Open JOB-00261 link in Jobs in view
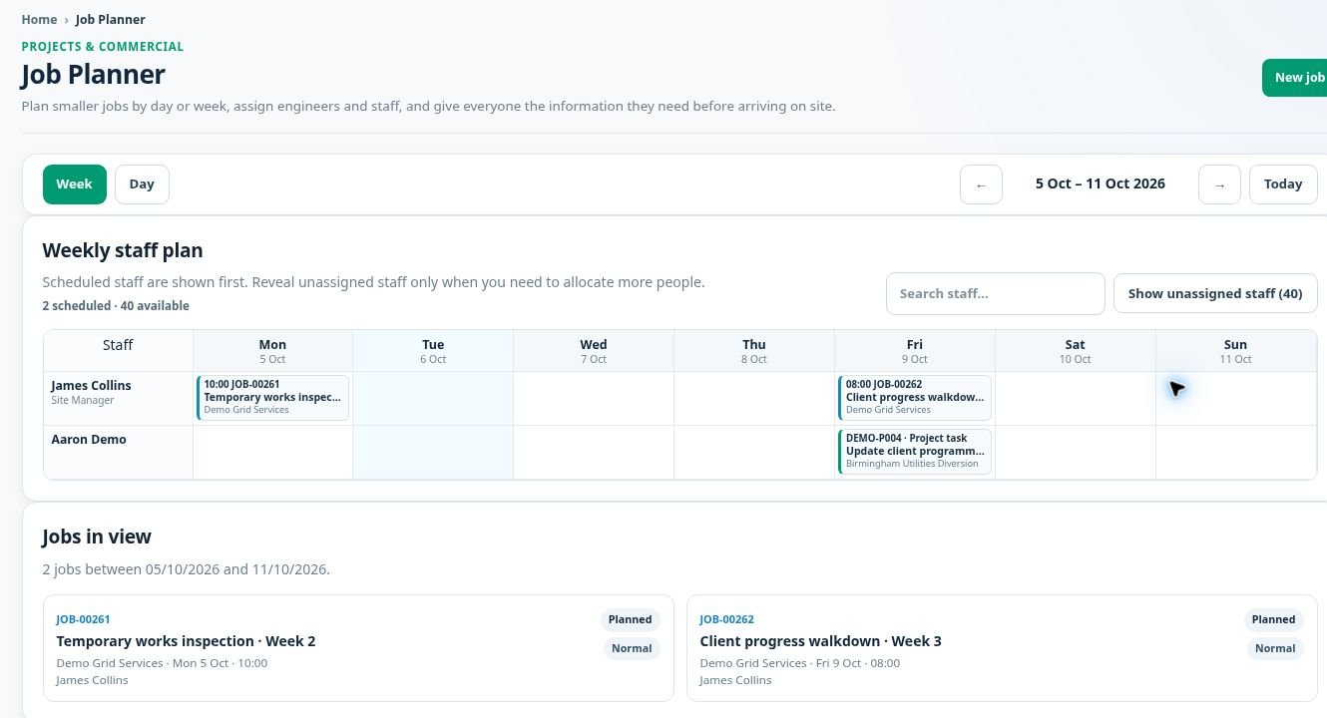1327x718 pixels. [x=84, y=619]
